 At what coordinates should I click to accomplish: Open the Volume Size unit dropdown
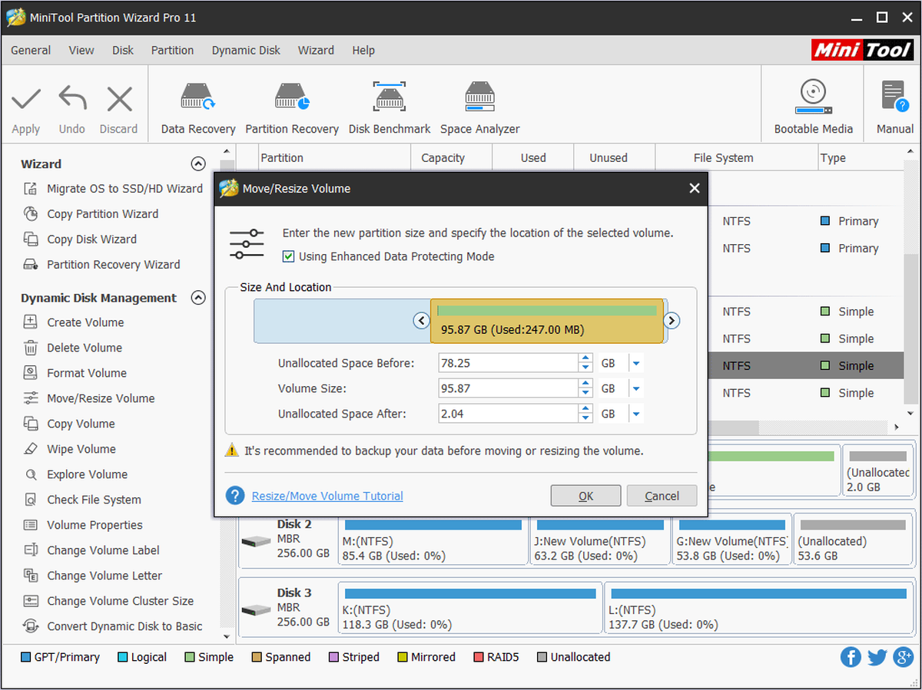(x=636, y=388)
